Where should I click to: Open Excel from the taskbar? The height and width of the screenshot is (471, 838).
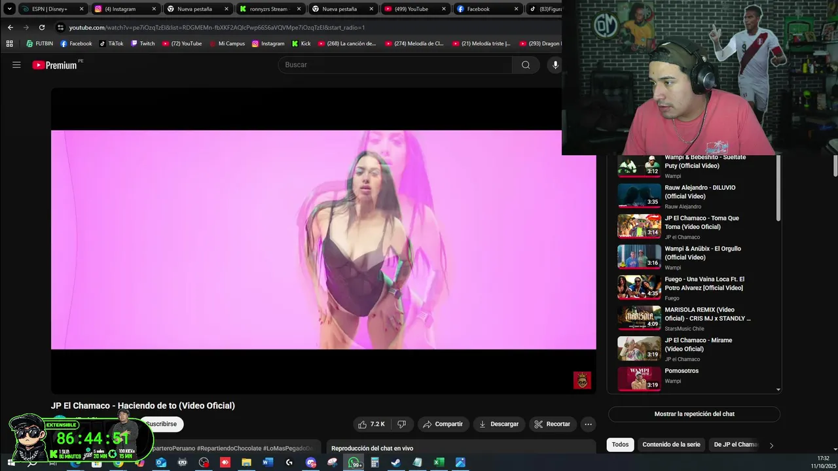(x=439, y=462)
